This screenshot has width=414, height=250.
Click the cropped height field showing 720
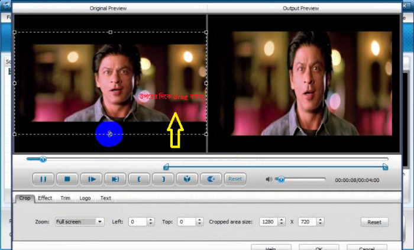(308, 222)
